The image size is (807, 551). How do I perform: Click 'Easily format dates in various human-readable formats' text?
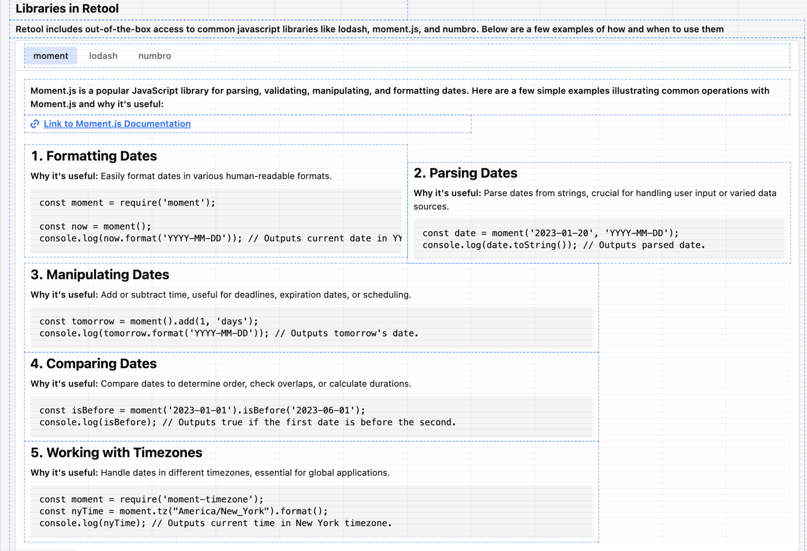[216, 176]
